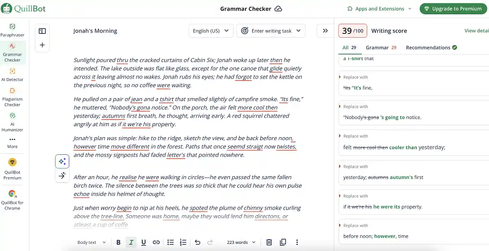Open the AI Detector tool

tap(12, 75)
